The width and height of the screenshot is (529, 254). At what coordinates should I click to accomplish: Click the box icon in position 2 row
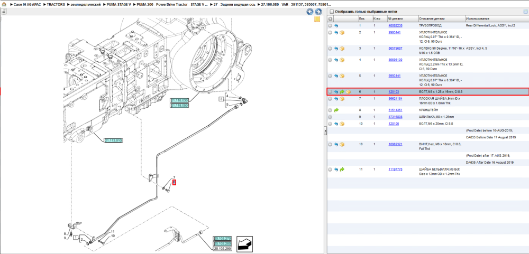coord(342,33)
